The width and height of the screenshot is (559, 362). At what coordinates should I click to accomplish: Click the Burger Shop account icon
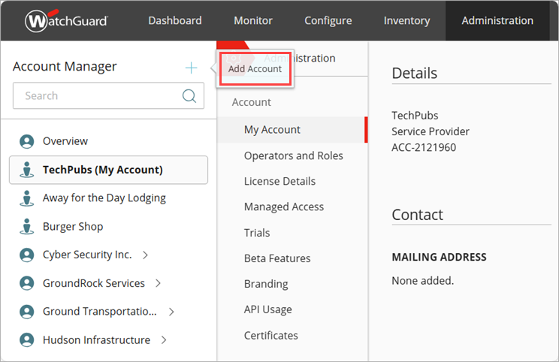pos(27,227)
